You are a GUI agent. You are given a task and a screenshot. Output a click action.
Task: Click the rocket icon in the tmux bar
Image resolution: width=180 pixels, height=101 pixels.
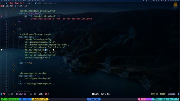click(x=3, y=99)
